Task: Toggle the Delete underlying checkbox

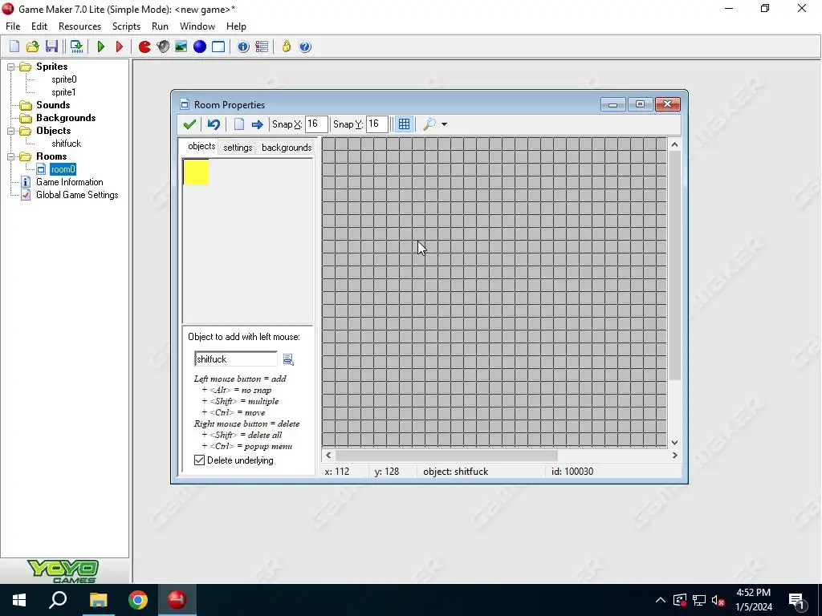Action: 199,460
